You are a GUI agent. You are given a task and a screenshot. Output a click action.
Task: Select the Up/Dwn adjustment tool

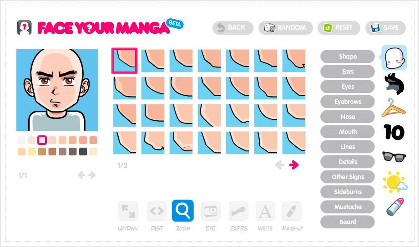[x=128, y=211]
